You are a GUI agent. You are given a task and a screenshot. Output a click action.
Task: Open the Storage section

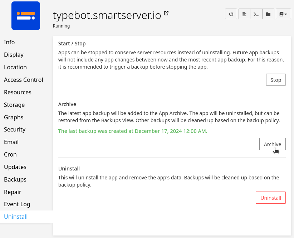point(14,105)
